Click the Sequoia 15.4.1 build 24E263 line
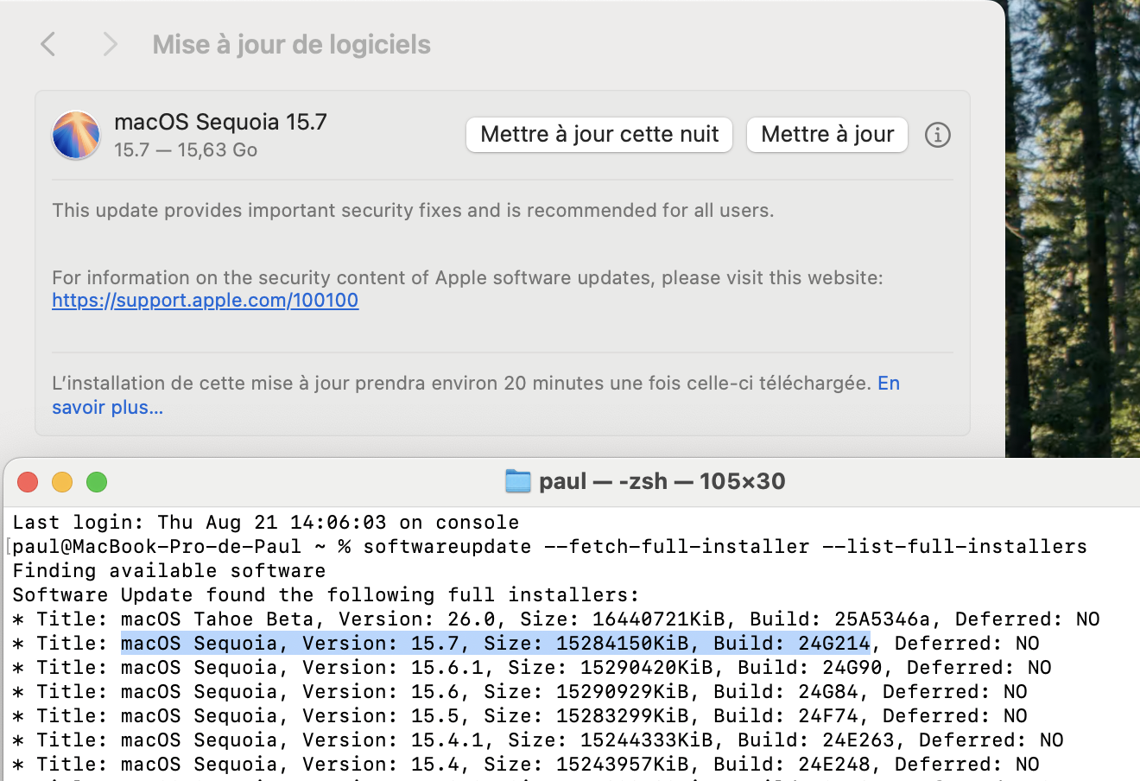The image size is (1140, 781). click(x=537, y=740)
